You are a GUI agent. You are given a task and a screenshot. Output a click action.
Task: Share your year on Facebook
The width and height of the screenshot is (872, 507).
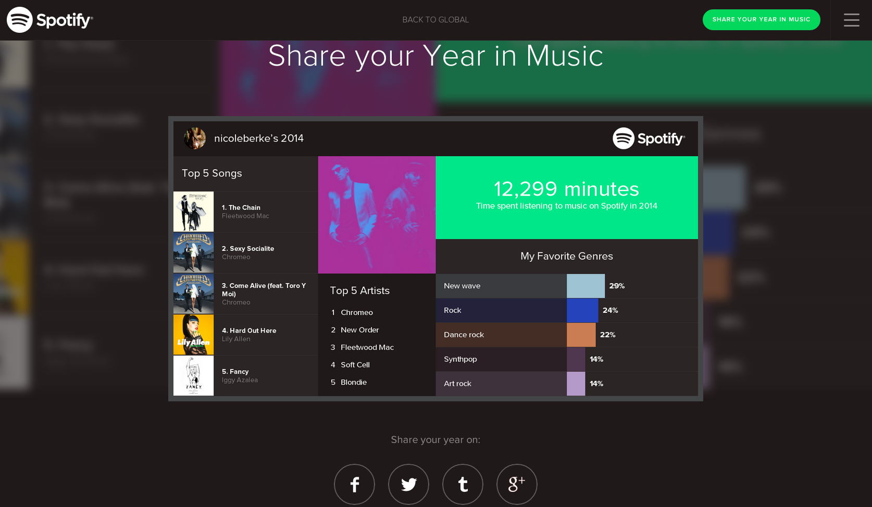pos(354,484)
